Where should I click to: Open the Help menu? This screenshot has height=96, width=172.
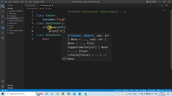click(42, 2)
